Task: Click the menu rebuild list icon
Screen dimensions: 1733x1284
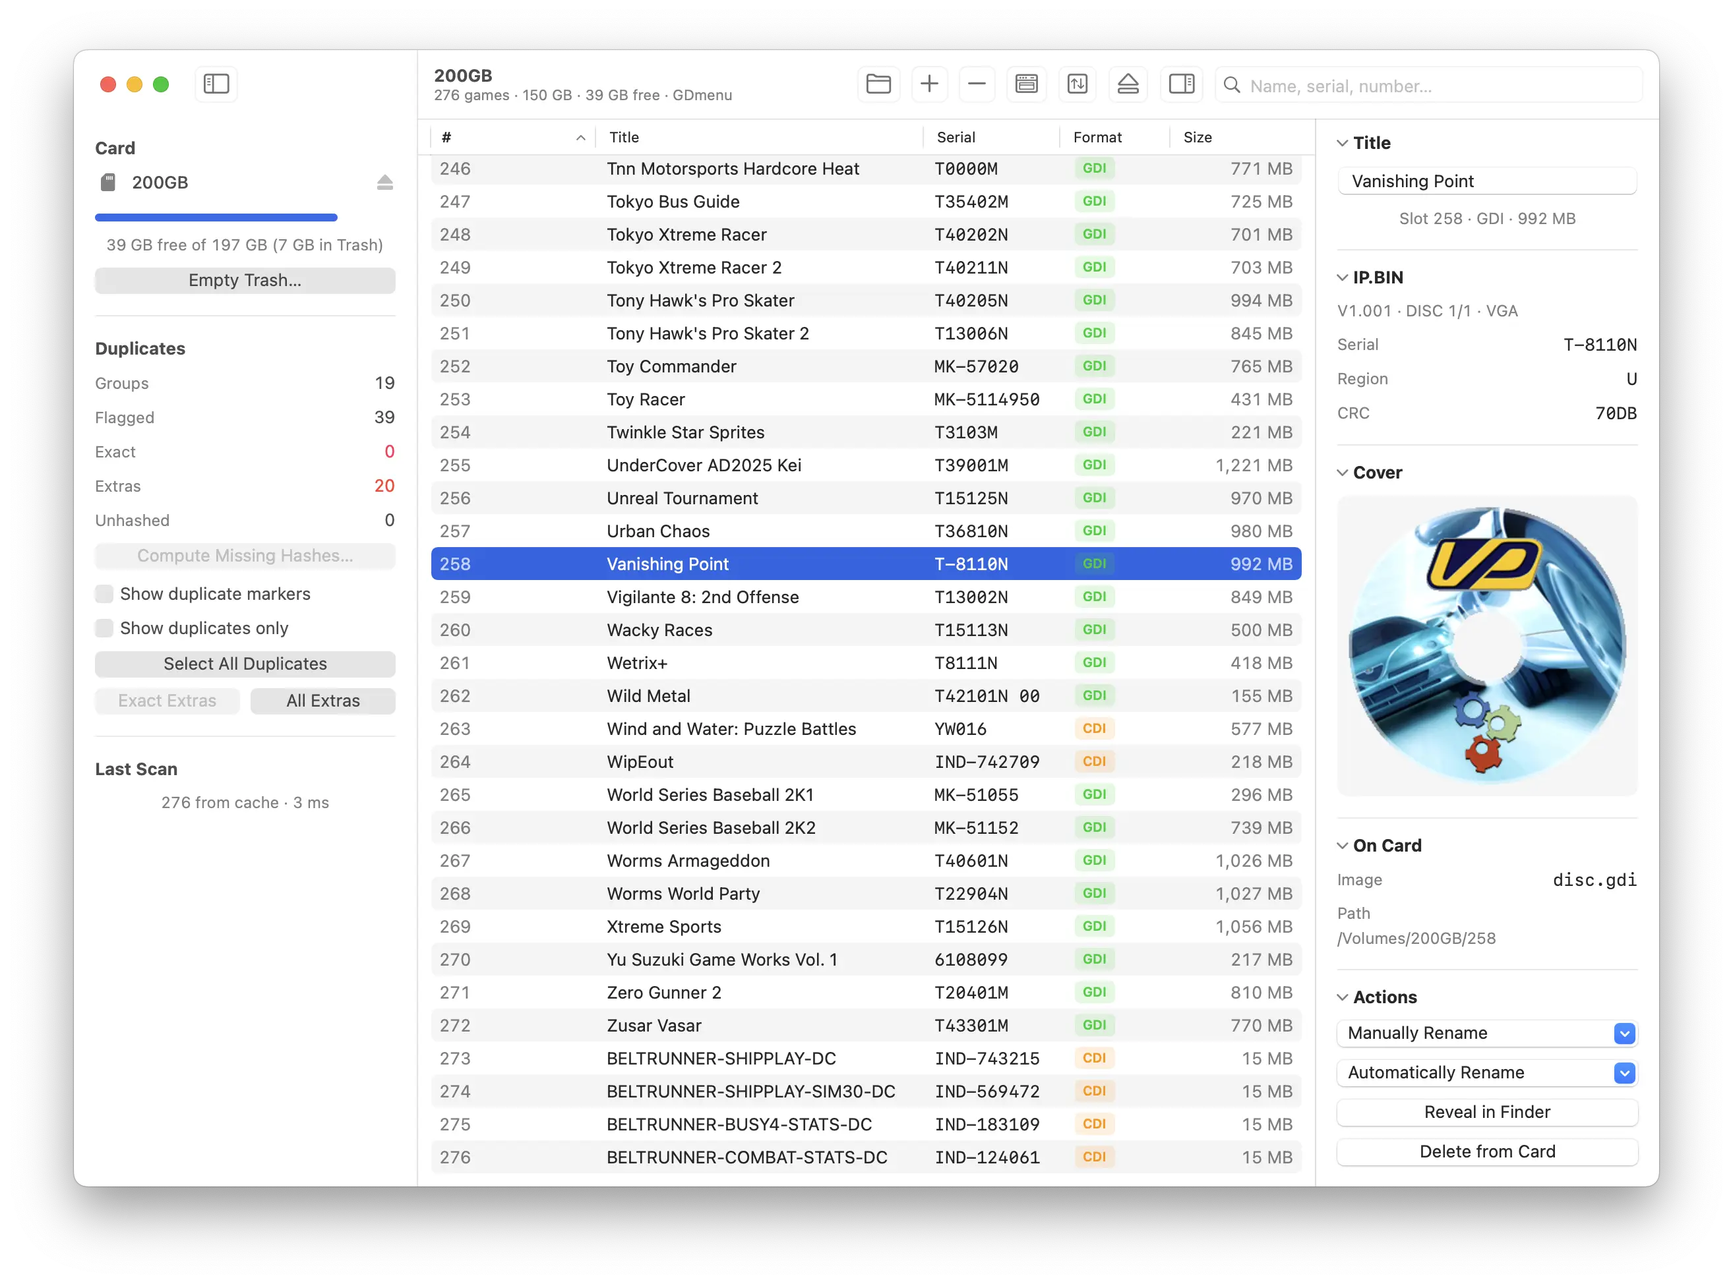Action: click(x=1026, y=84)
